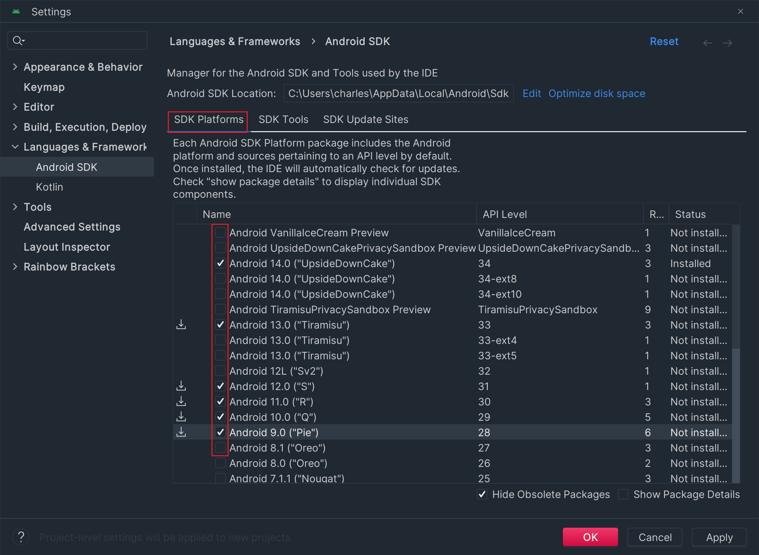The width and height of the screenshot is (759, 555).
Task: Click the download icon next to Android 13.0 Tiramisu
Action: point(181,324)
